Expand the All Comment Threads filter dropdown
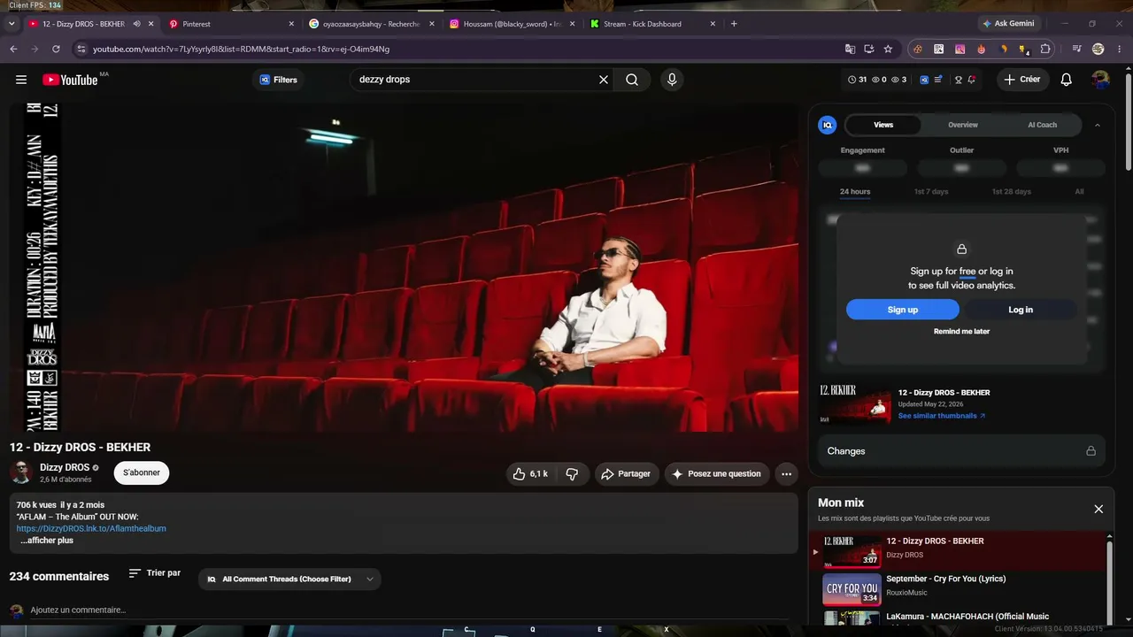This screenshot has width=1133, height=637. tap(289, 579)
